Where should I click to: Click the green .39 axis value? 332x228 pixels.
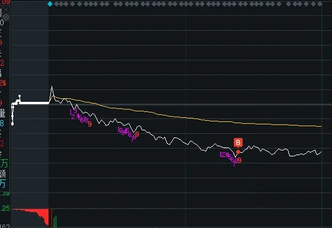(5, 193)
